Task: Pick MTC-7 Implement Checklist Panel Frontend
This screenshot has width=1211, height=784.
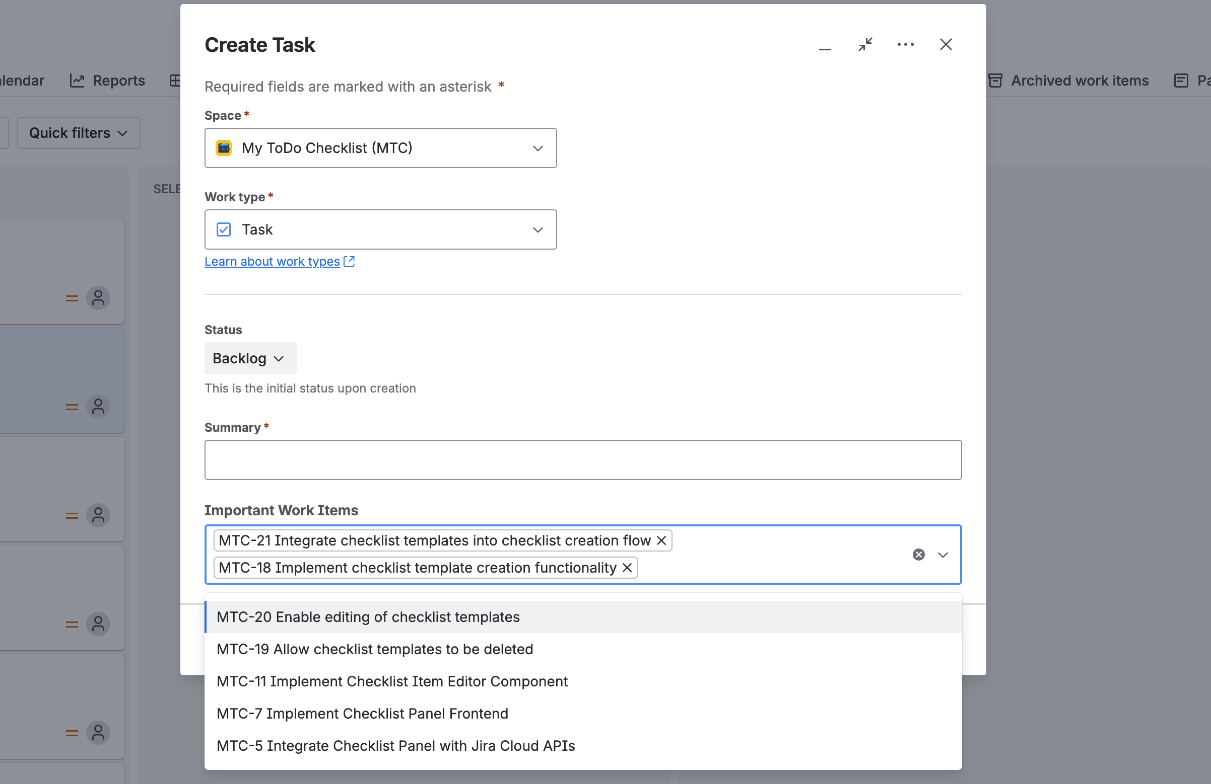Action: point(362,714)
